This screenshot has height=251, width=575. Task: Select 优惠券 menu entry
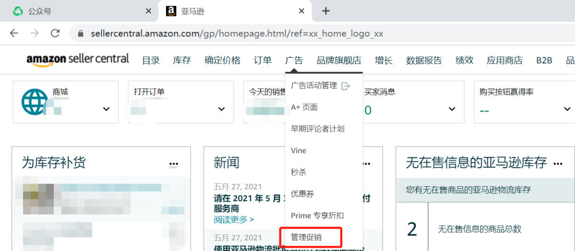pos(302,194)
